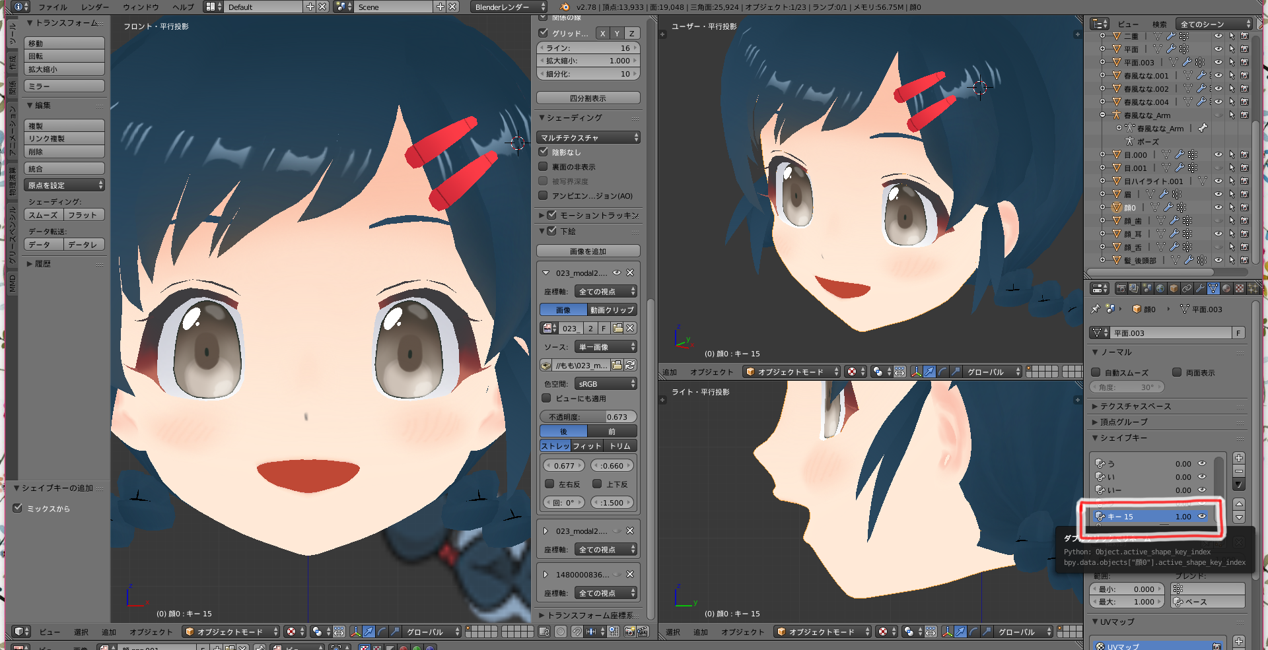Add a new screen layout next to Default
Screen dimensions: 1268x650
310,7
